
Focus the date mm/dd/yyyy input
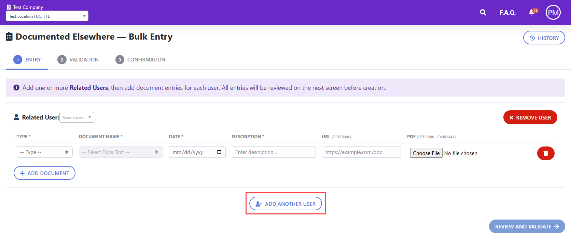[x=197, y=152]
